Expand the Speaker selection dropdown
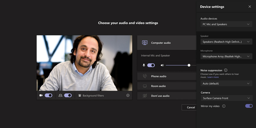Viewport: 256px width, 128px height. [226, 42]
